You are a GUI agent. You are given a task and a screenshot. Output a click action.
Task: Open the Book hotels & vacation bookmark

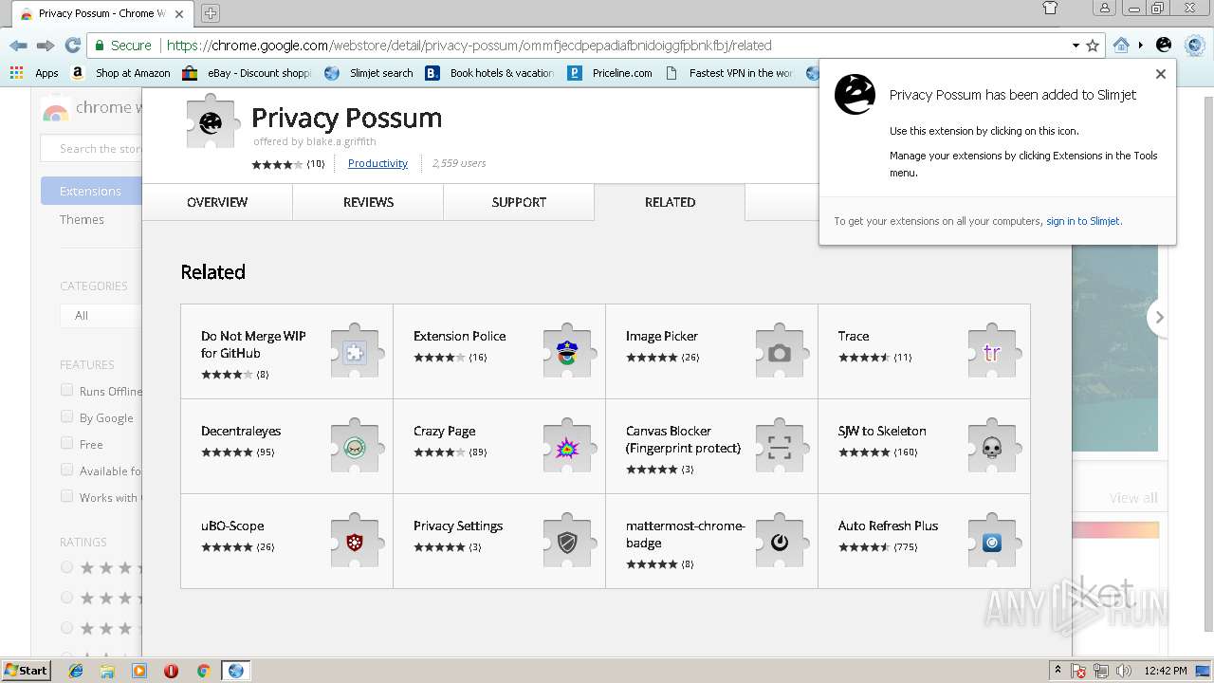point(489,73)
